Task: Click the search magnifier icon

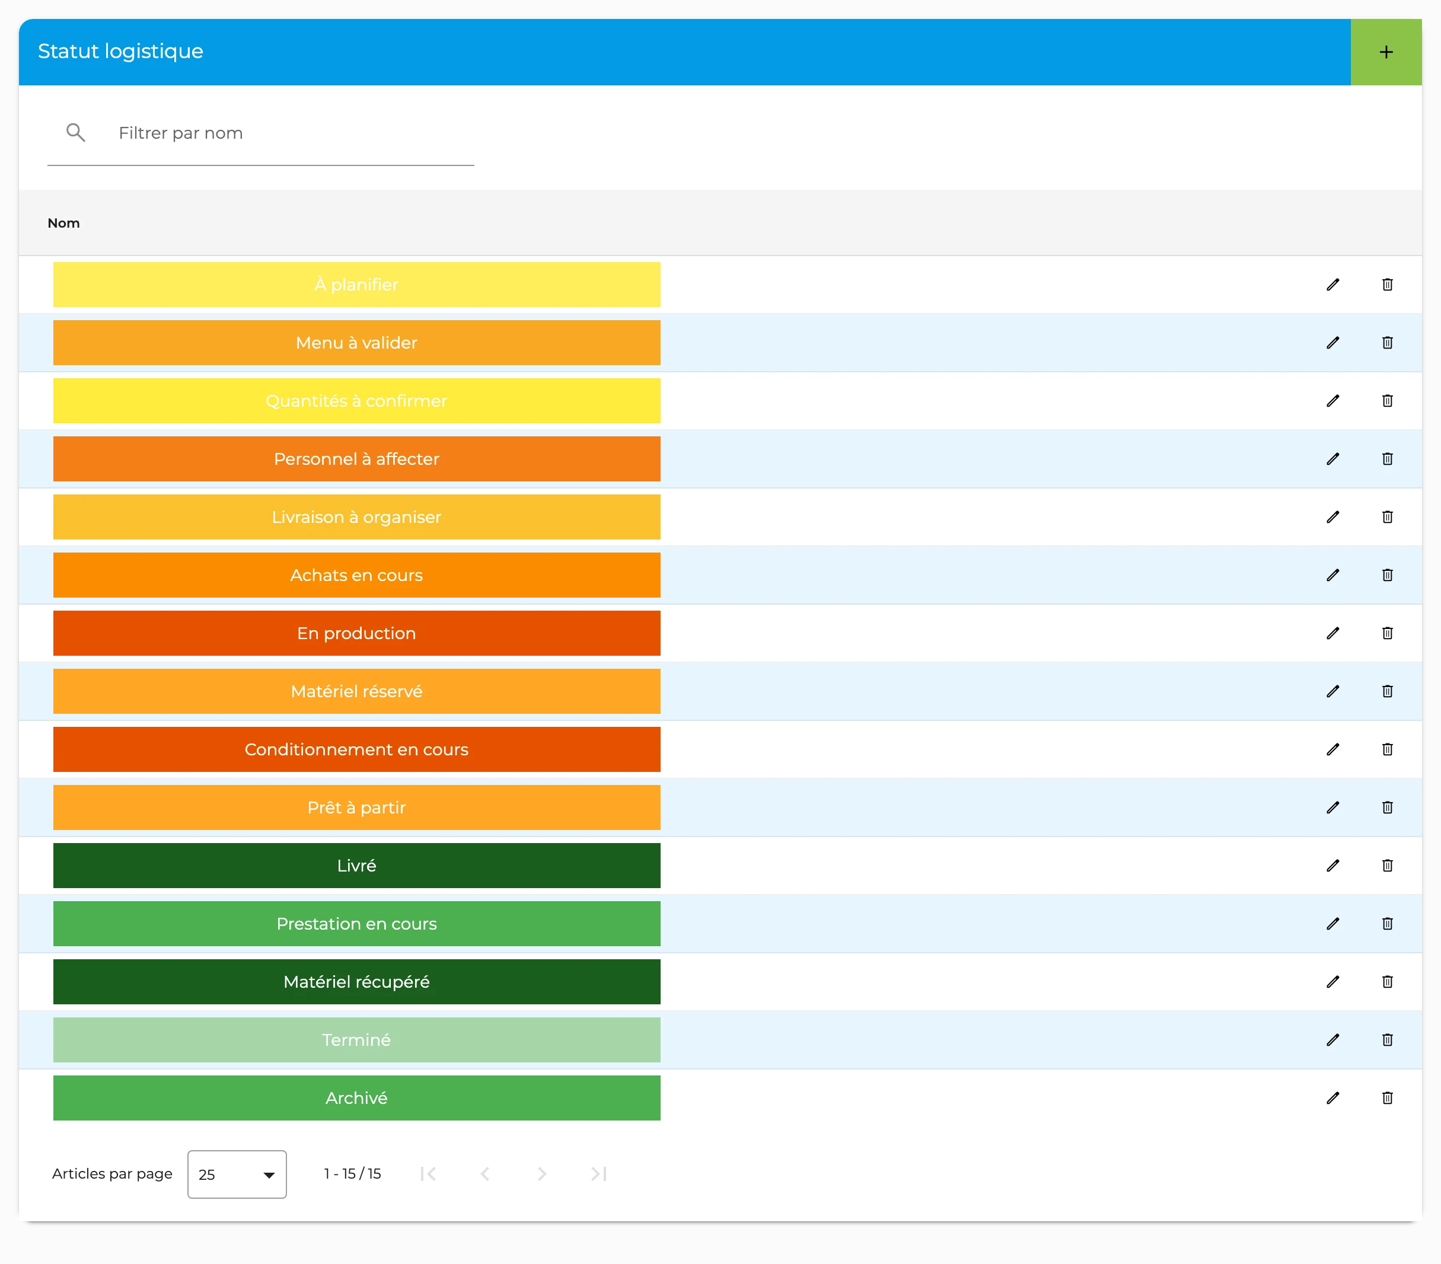Action: click(75, 133)
